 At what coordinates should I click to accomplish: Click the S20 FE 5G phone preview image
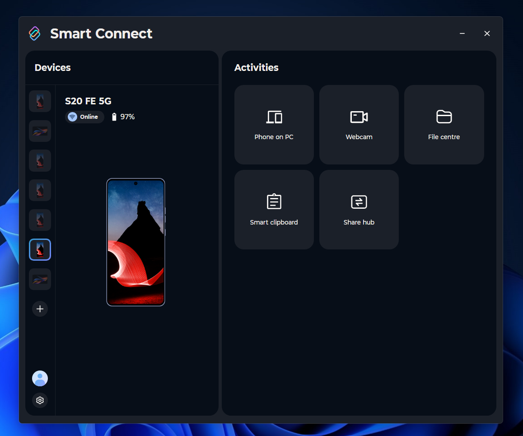[136, 242]
